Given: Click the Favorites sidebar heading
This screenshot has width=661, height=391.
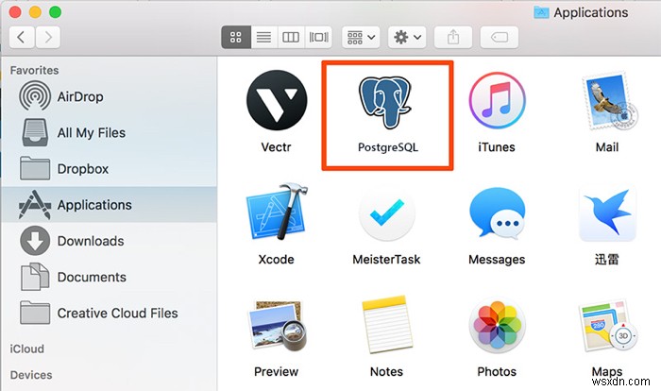Looking at the screenshot, I should click(34, 70).
